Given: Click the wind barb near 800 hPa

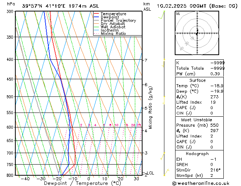Looking at the screenshot, I should click(166, 172).
